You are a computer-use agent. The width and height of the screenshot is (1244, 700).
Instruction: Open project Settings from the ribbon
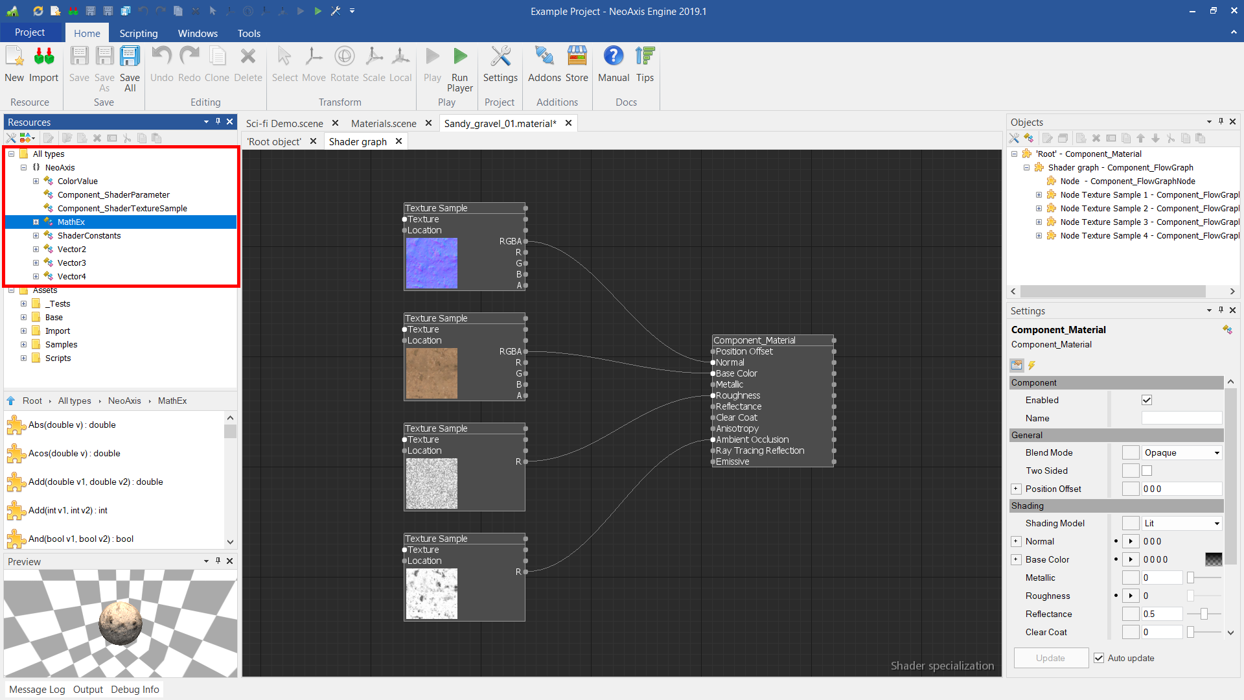[500, 57]
